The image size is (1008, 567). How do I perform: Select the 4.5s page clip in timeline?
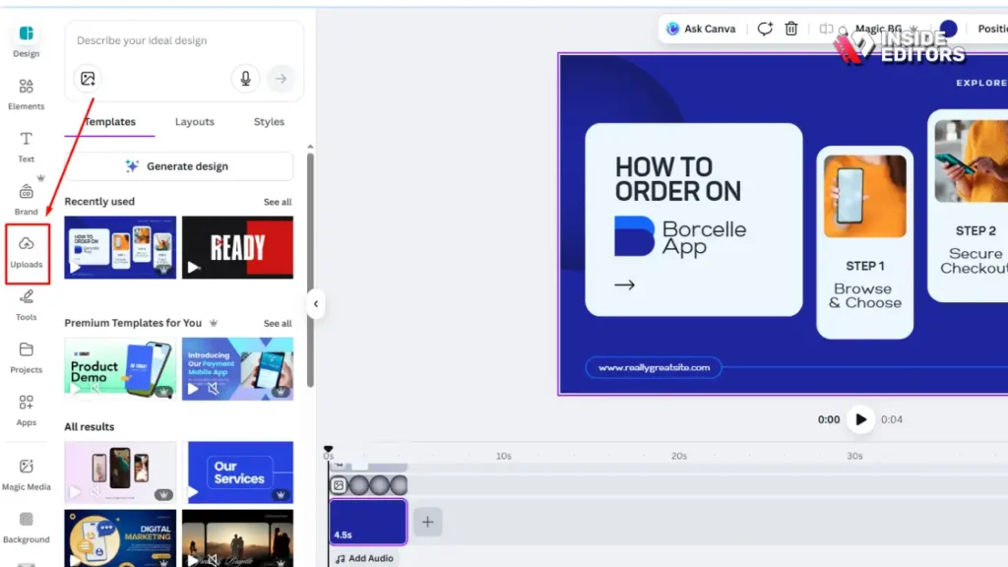pyautogui.click(x=368, y=522)
